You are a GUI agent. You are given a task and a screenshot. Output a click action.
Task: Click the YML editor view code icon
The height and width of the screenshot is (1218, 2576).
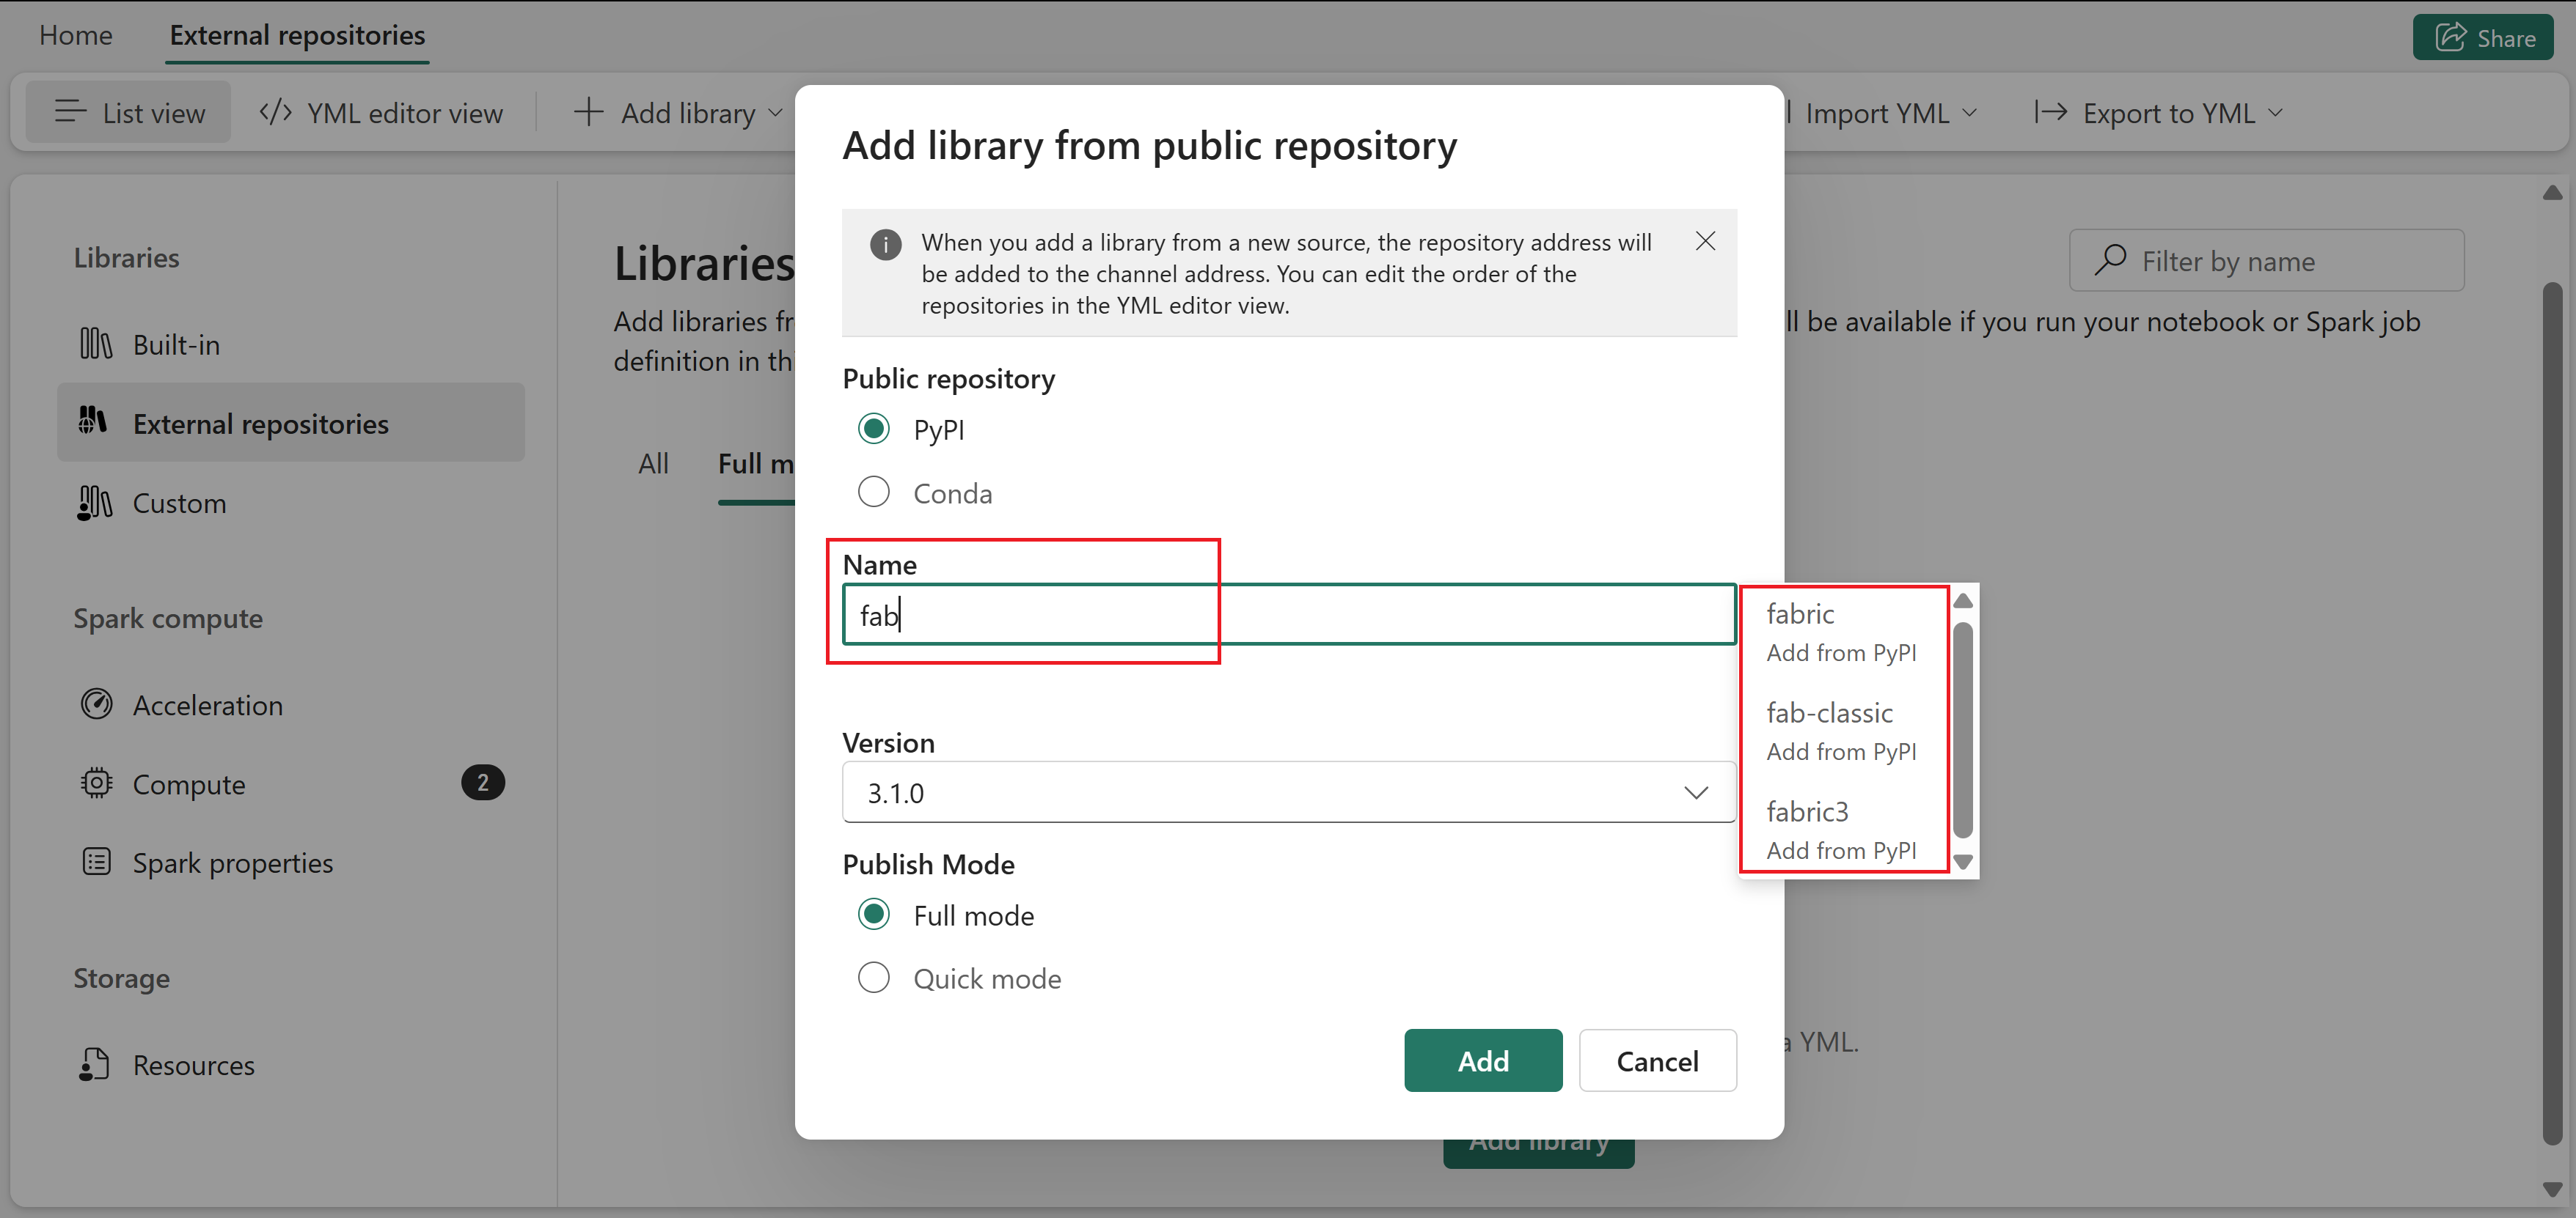(x=275, y=113)
